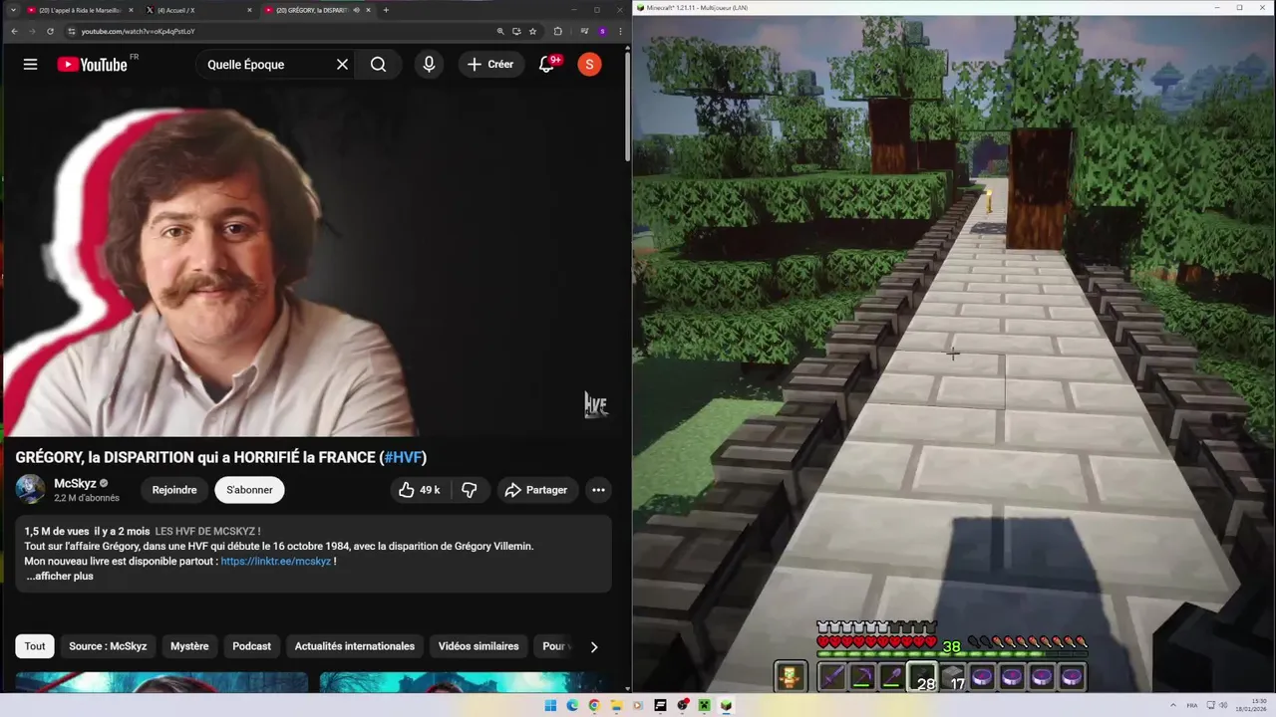Select the Mystère filter chip
Screen dimensions: 1276x717
pyautogui.click(x=189, y=646)
